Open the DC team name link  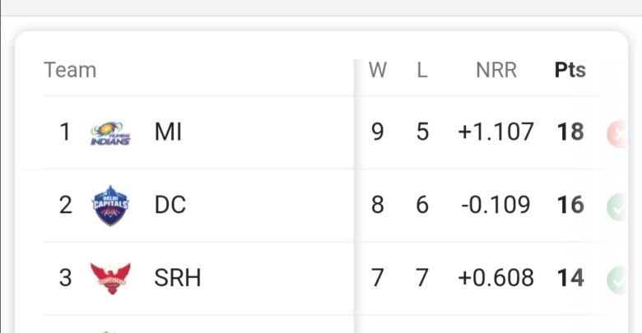click(x=170, y=205)
